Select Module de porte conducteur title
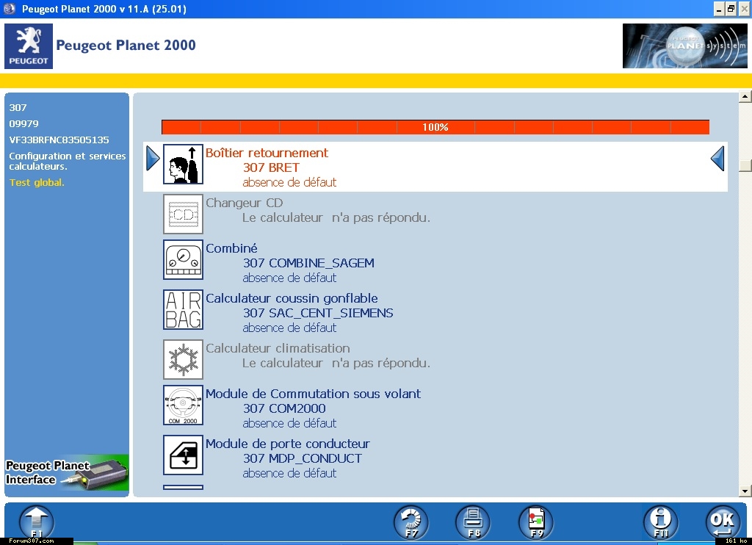This screenshot has height=545, width=752. coord(288,444)
